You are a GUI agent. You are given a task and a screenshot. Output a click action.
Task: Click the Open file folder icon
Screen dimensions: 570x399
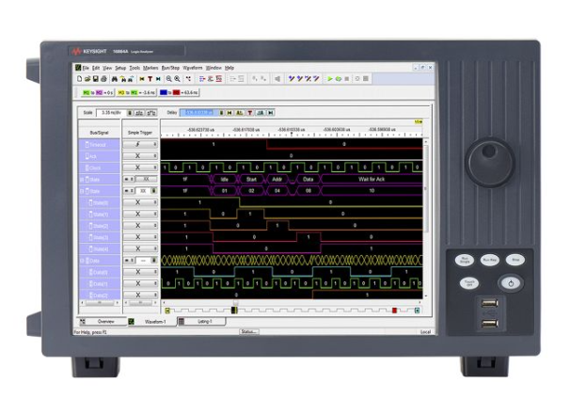point(87,79)
